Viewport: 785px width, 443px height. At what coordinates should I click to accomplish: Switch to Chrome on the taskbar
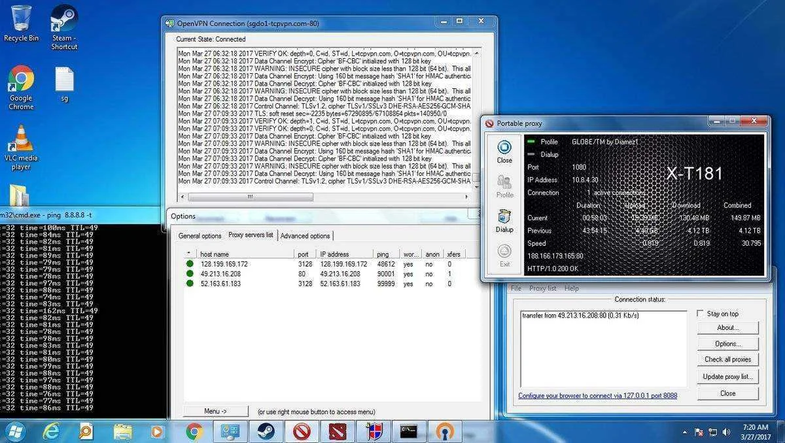click(x=194, y=431)
